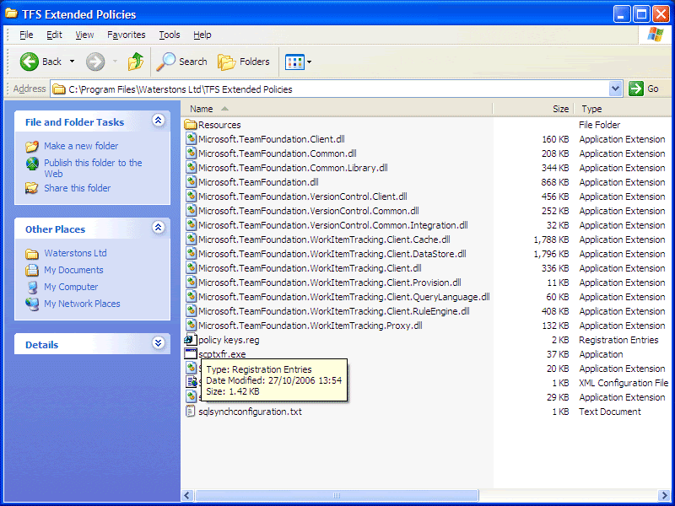Click the Views grid icon
The height and width of the screenshot is (506, 675).
[294, 62]
